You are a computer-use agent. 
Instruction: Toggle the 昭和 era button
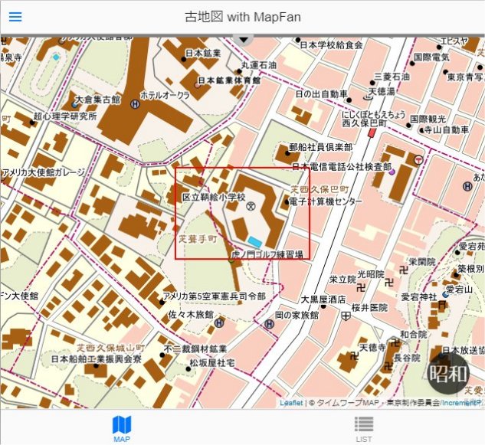[448, 373]
